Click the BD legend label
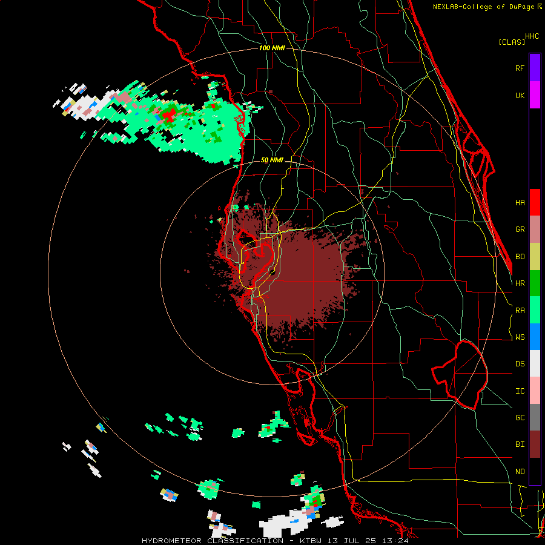Image resolution: width=545 pixels, height=545 pixels. point(520,257)
